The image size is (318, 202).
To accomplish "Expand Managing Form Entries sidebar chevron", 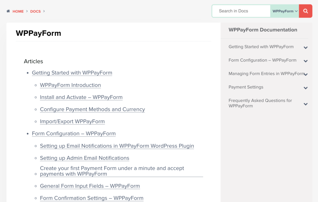I will pyautogui.click(x=306, y=74).
